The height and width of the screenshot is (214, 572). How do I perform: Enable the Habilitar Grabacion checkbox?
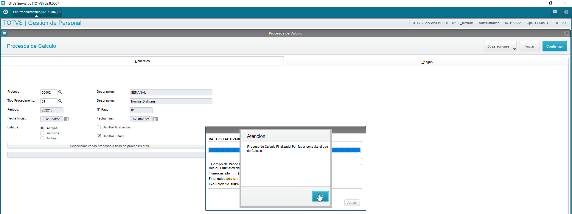point(99,127)
